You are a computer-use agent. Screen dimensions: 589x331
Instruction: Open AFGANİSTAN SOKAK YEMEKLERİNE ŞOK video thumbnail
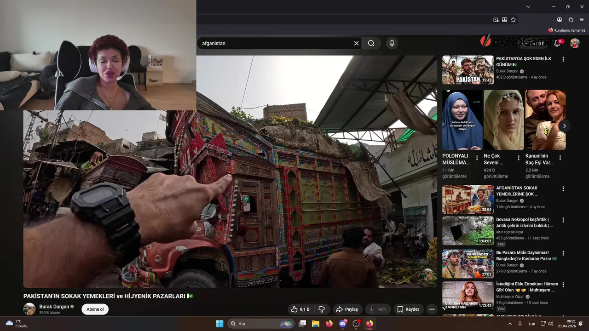click(468, 199)
